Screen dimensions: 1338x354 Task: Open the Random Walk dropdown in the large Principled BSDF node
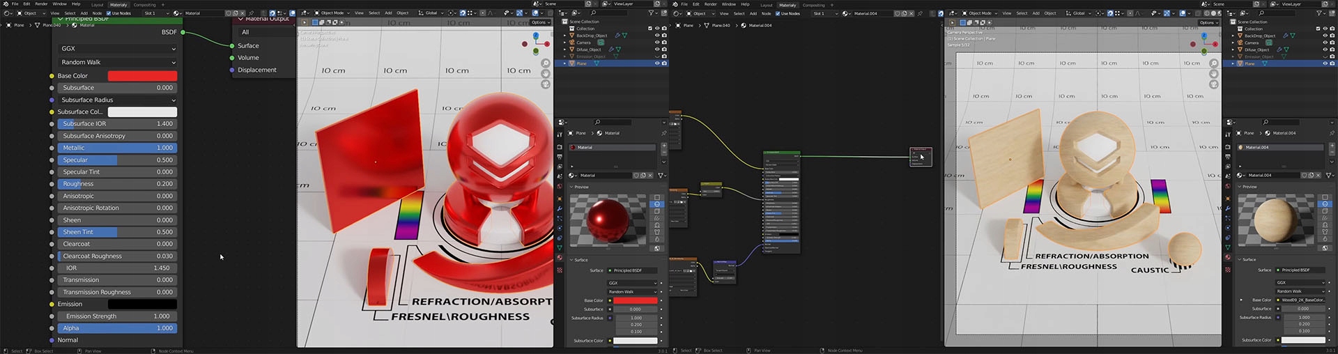click(x=117, y=63)
